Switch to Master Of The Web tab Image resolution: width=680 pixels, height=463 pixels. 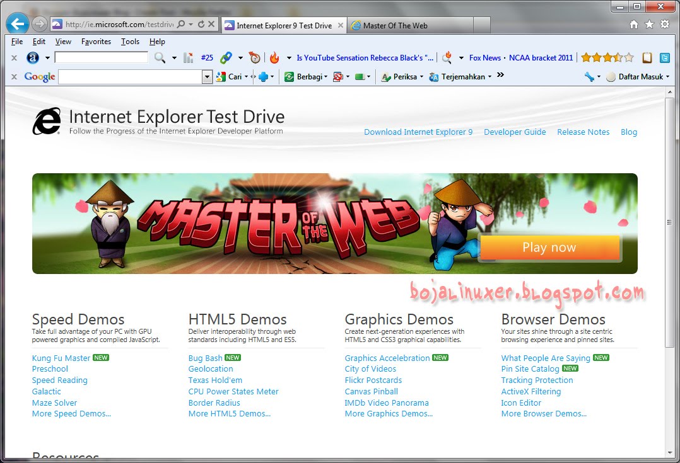click(410, 25)
